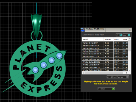
Task: Click the 5.88 DWT cell
Action: (x=118, y=57)
